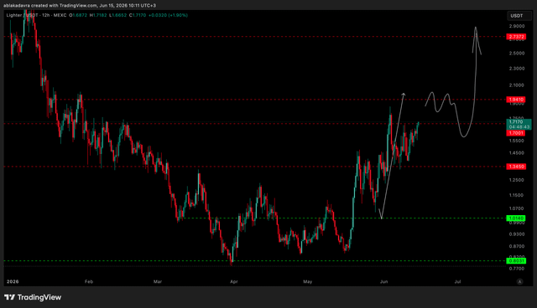Viewport: 537px width, 308px height.
Task: Click the 1.0140 green price label
Action: click(516, 218)
